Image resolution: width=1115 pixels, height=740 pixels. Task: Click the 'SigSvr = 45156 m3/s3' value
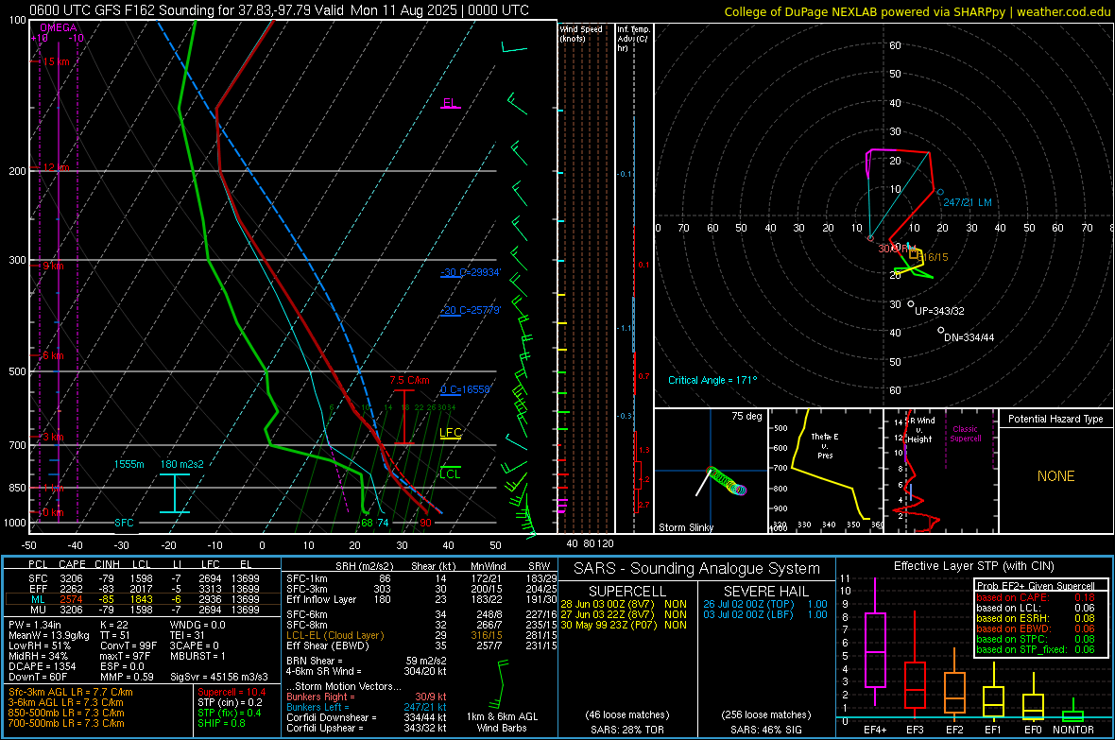pos(219,677)
